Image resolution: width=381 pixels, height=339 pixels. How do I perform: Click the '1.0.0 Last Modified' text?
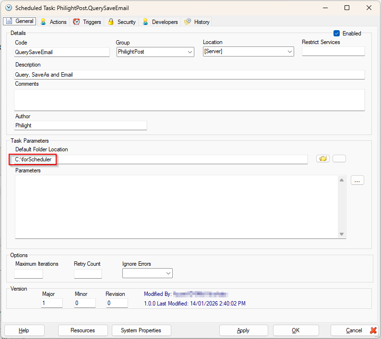(x=195, y=304)
